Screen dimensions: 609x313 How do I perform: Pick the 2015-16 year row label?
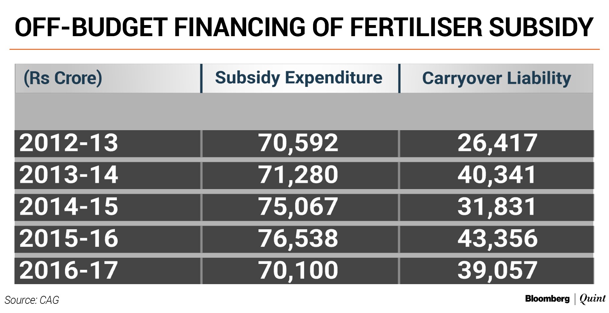[69, 238]
